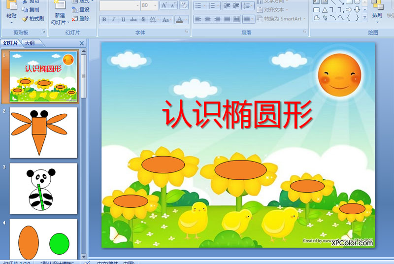Toggle Align Text Right
This screenshot has height=264, width=394.
217,19
